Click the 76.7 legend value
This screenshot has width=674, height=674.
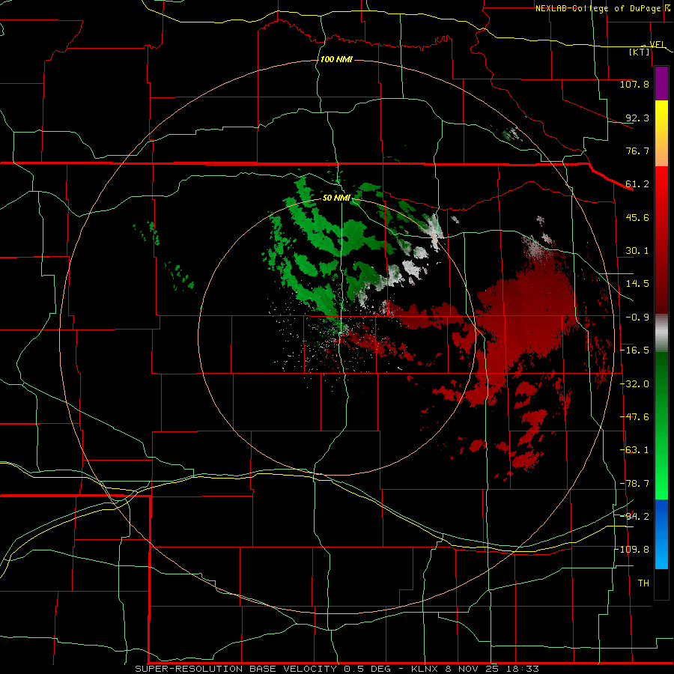coord(637,151)
